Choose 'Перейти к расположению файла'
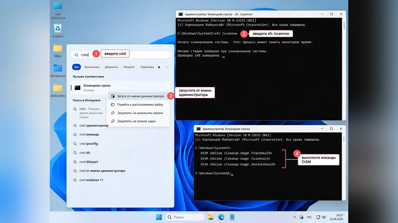This screenshot has width=398, height=223. 138,104
